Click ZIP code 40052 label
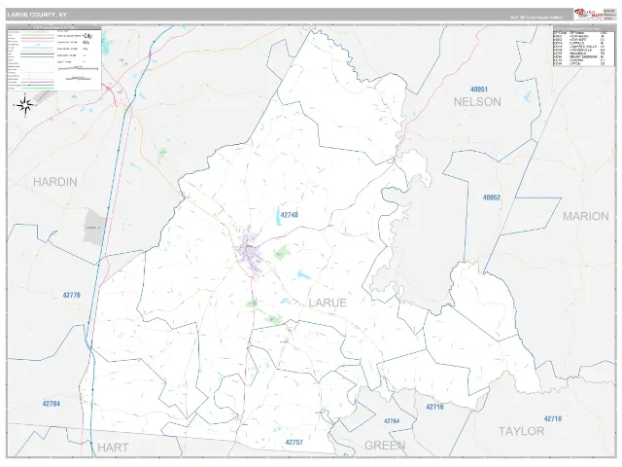 click(492, 198)
